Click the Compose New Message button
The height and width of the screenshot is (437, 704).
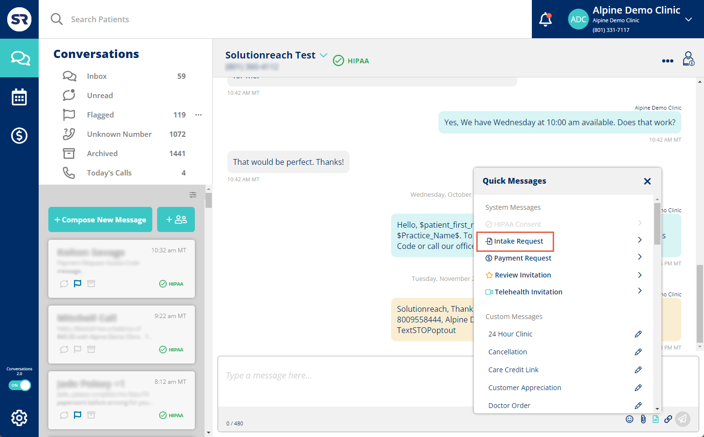100,219
